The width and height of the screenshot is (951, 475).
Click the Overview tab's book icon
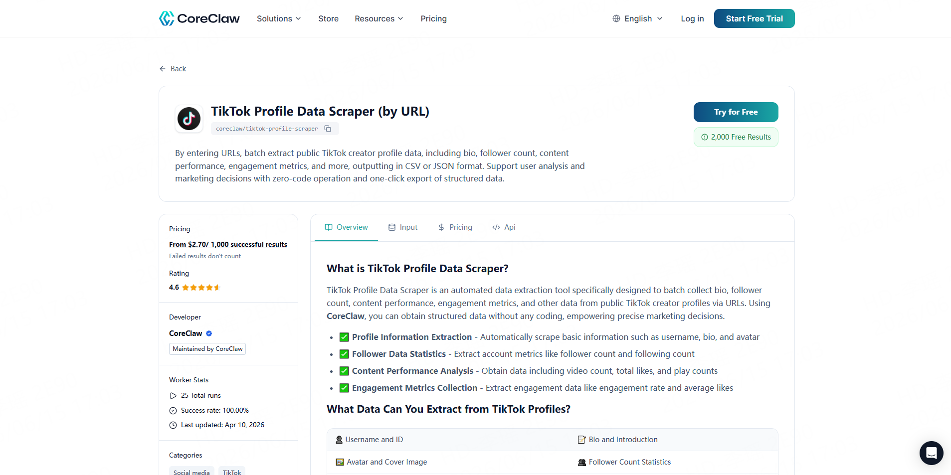pos(329,227)
